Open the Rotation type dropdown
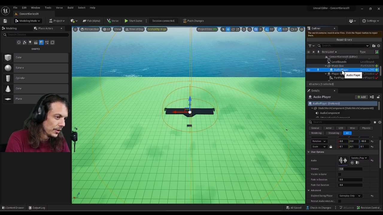 (319, 141)
